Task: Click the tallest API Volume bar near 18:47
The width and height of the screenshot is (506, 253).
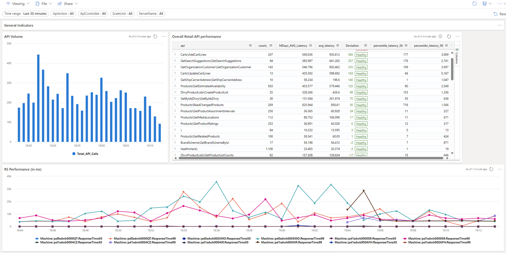Action: pos(38,98)
